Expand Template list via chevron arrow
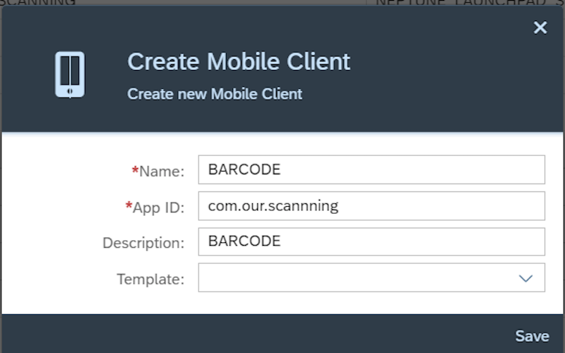Viewport: 565px width, 353px height. point(525,278)
